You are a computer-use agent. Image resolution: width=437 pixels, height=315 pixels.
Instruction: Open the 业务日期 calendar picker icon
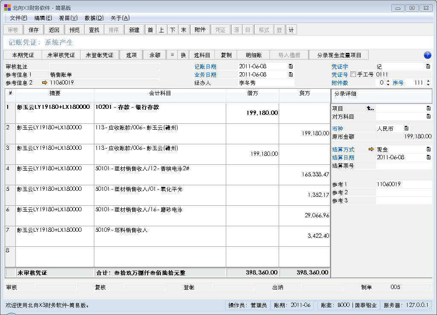click(x=291, y=74)
